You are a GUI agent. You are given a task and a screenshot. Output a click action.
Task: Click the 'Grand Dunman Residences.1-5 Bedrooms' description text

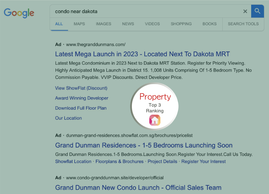[x=154, y=154]
